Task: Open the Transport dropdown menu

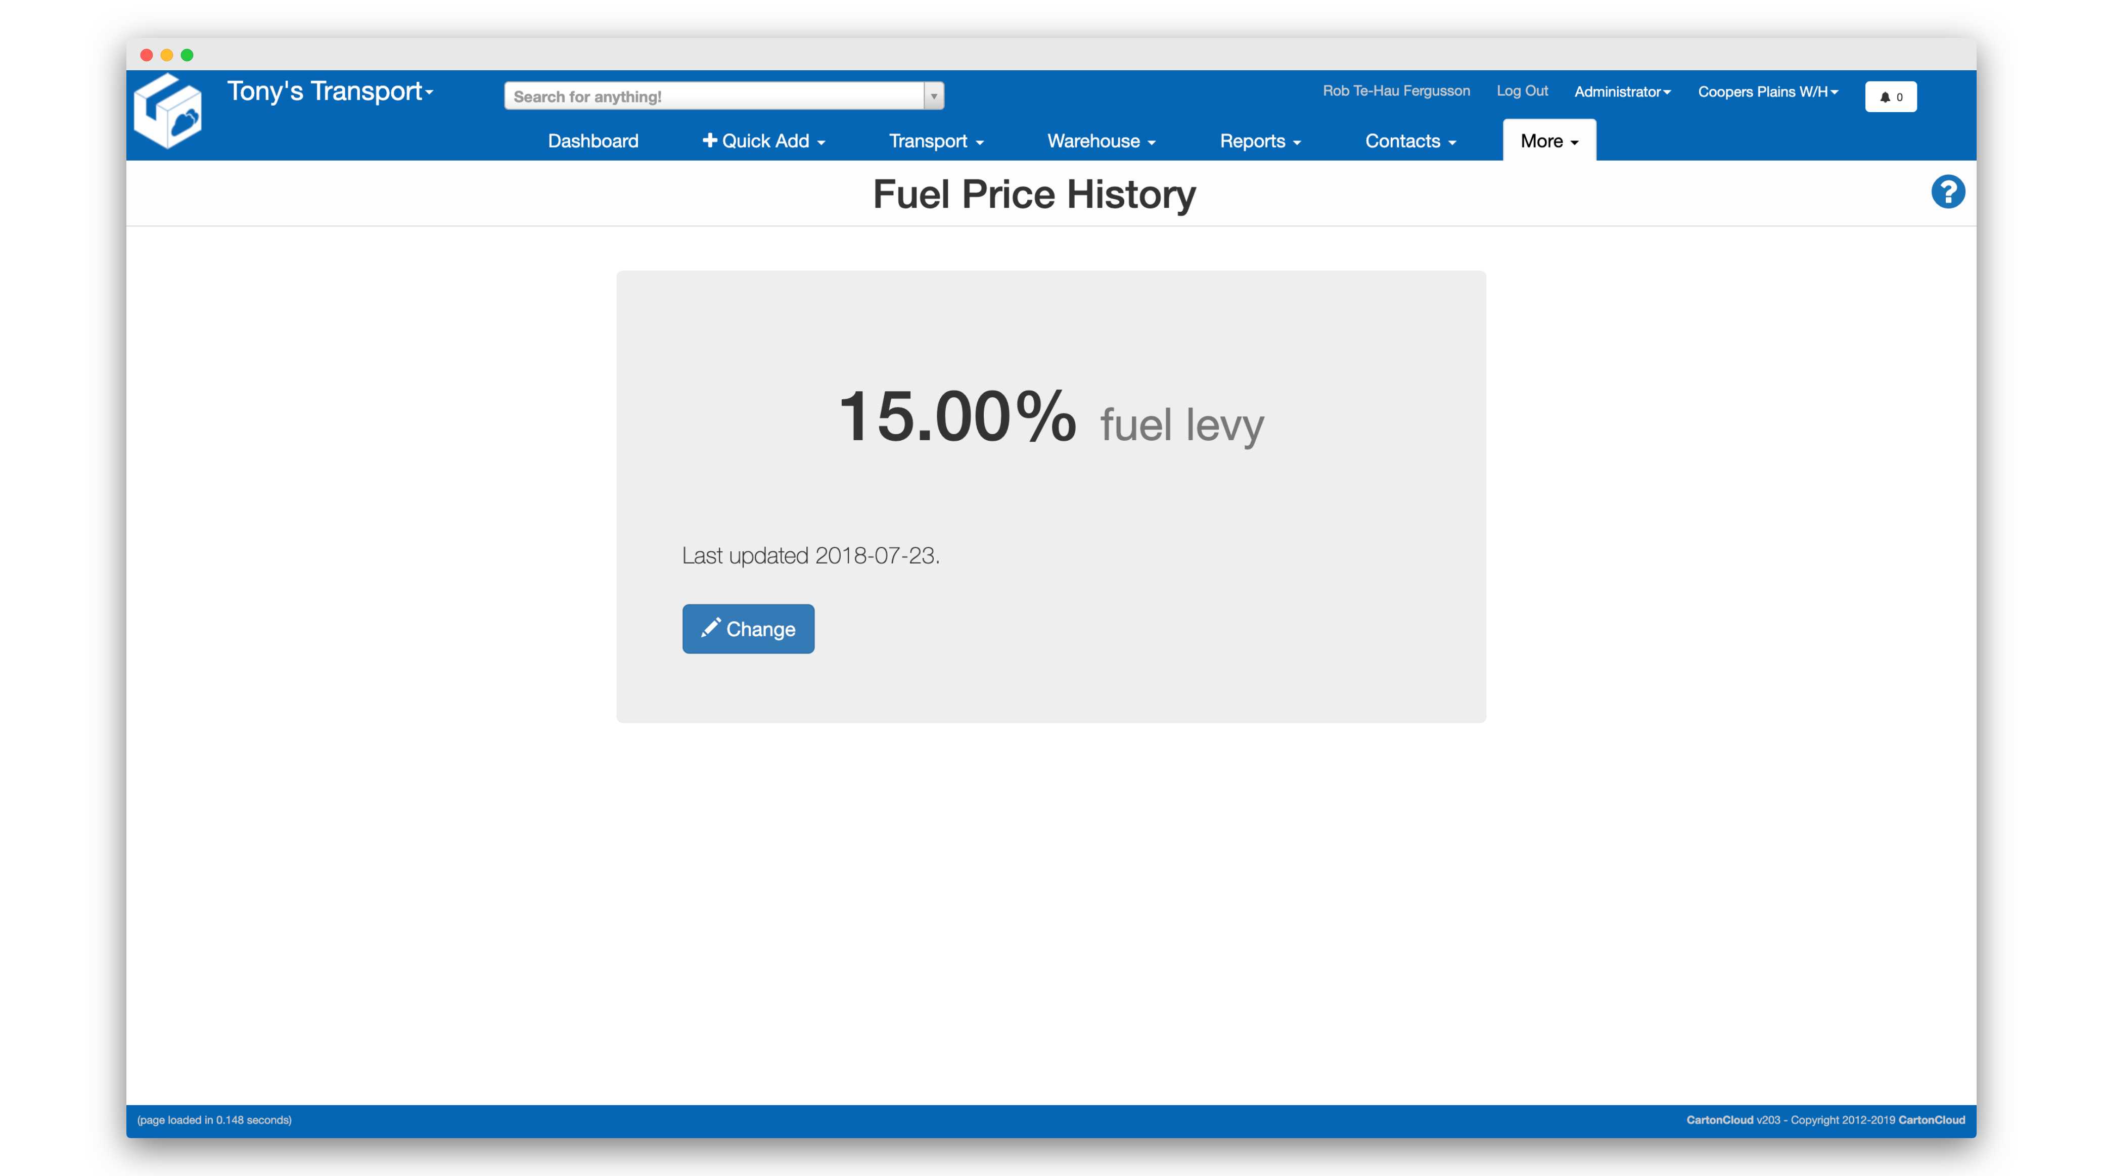Action: point(936,140)
